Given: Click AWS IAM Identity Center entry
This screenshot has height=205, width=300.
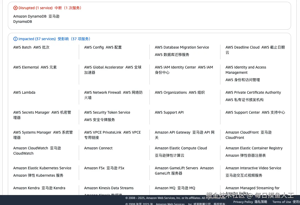Looking at the screenshot, I should [x=175, y=67].
